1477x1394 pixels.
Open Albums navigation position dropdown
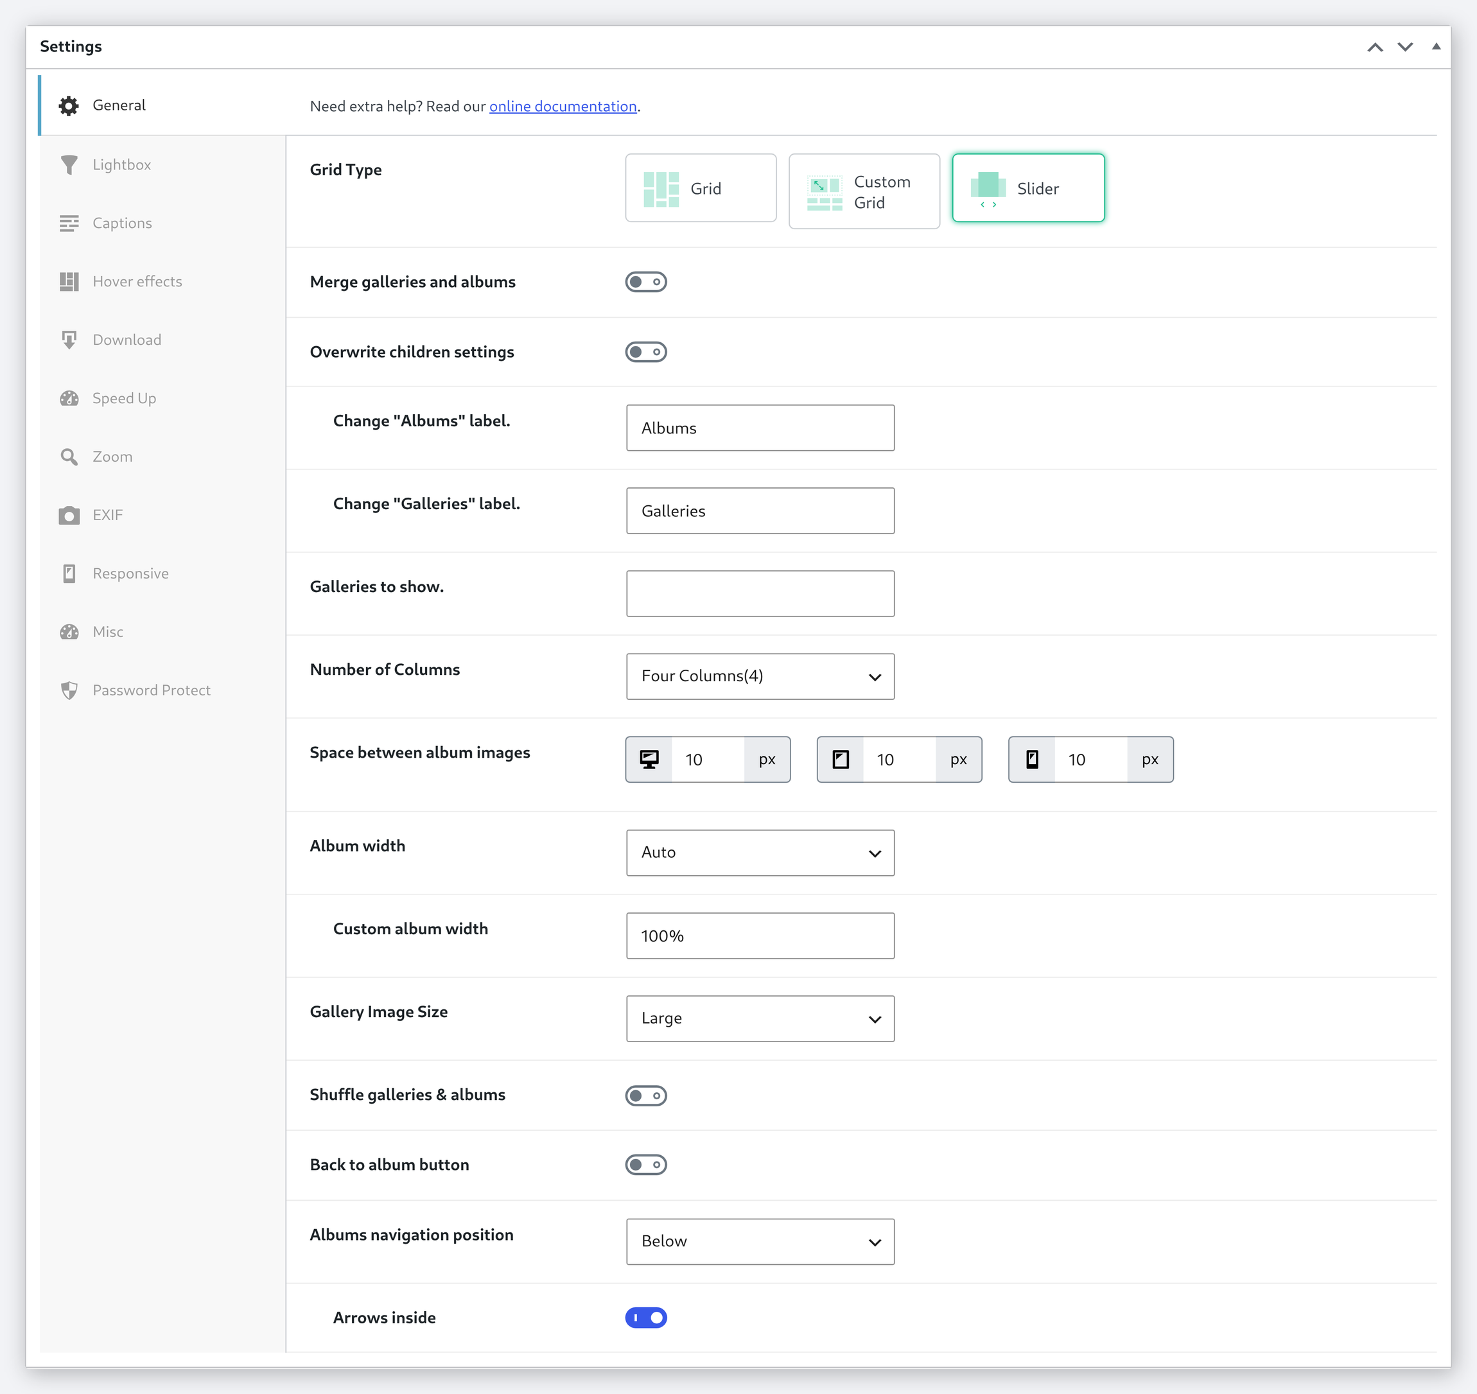[760, 1242]
